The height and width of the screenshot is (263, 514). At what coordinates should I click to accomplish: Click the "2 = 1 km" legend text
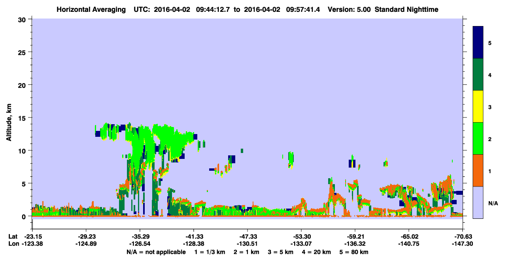[x=247, y=252]
